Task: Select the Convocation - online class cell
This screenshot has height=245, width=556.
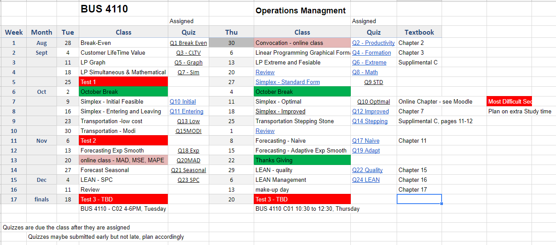Action: [302, 43]
